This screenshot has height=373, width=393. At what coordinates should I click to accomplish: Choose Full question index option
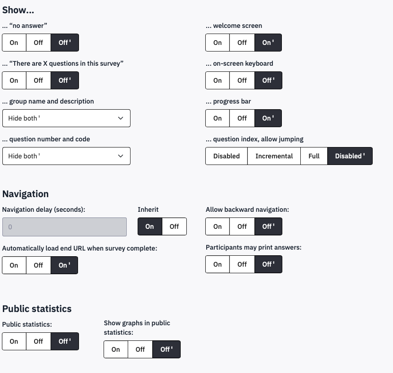(314, 156)
